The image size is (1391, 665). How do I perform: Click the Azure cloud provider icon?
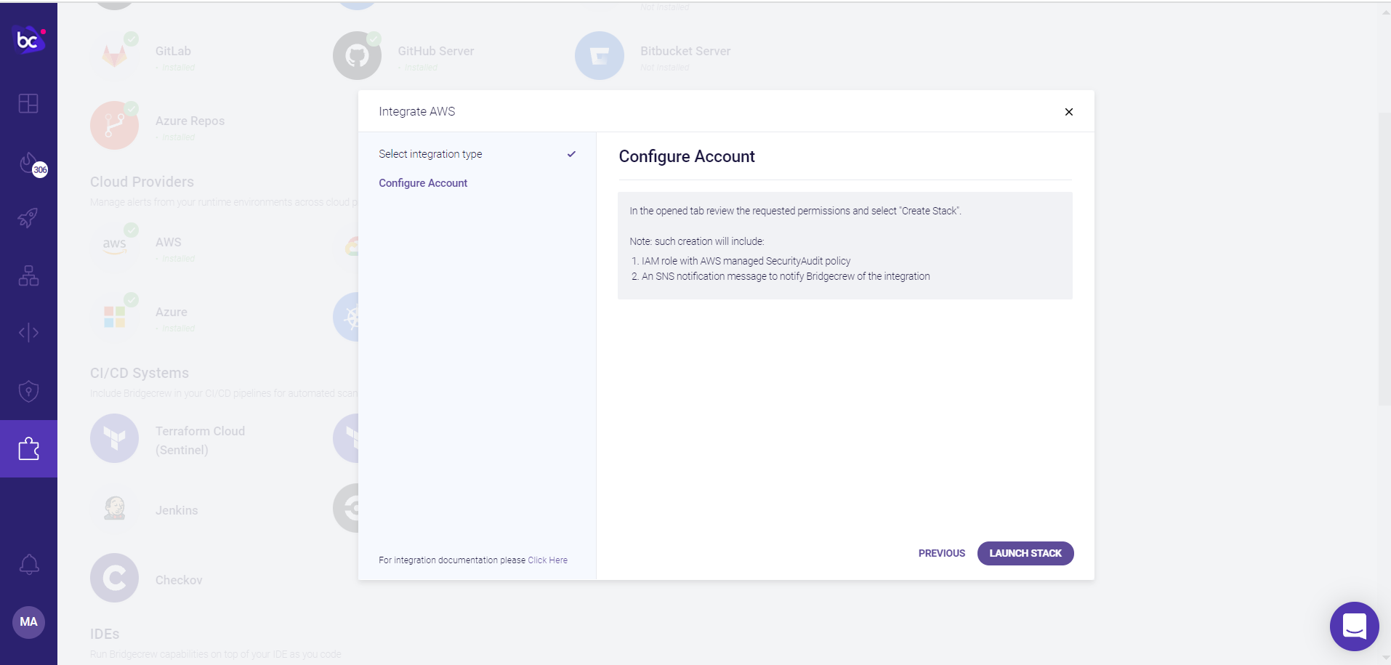(114, 316)
